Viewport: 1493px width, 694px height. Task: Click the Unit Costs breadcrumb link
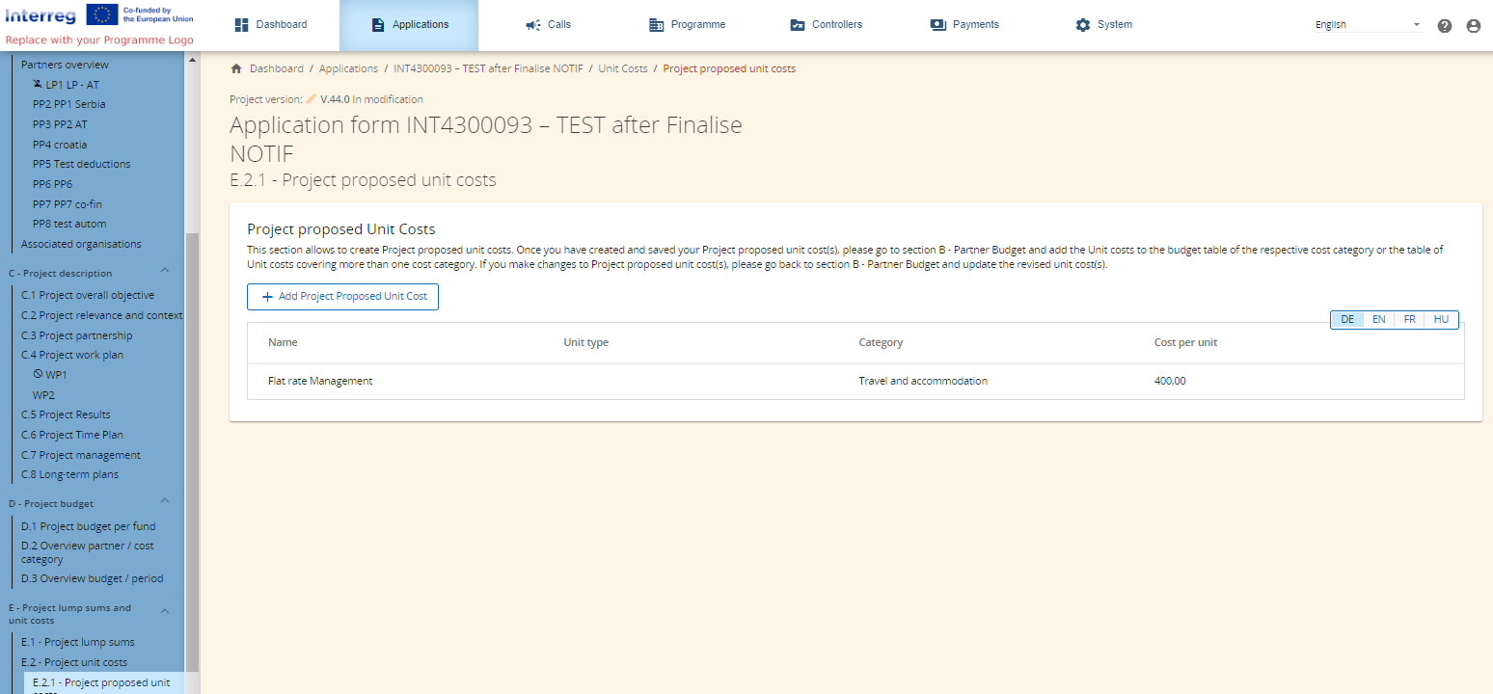coord(622,68)
